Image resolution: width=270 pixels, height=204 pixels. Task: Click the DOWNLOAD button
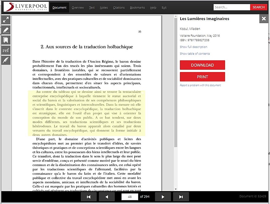[202, 65]
